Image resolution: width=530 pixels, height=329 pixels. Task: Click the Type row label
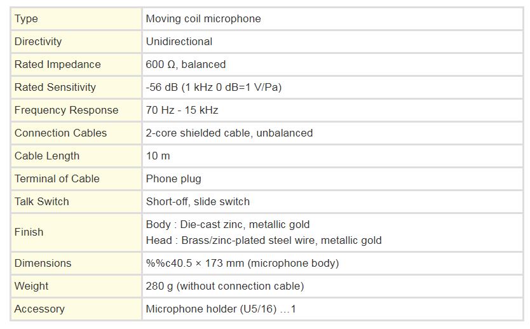pyautogui.click(x=26, y=18)
